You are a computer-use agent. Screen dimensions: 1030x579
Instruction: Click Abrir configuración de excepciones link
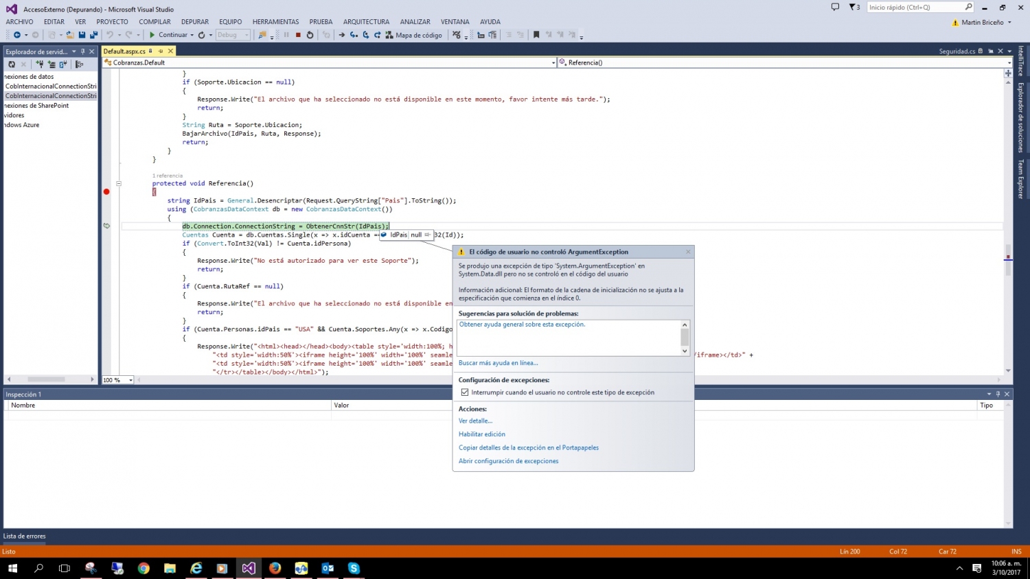pos(509,461)
